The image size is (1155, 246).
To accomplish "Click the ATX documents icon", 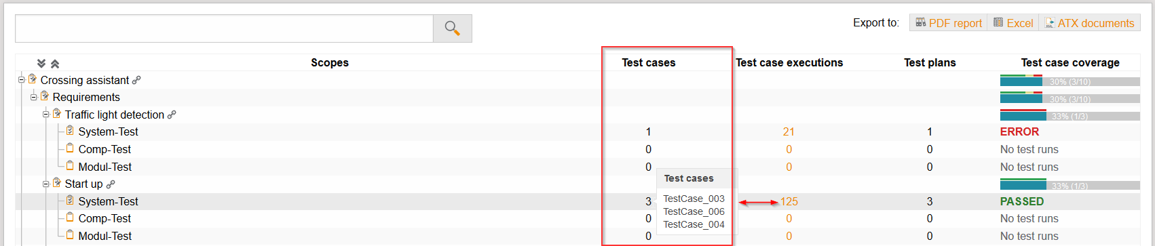I will point(1050,22).
